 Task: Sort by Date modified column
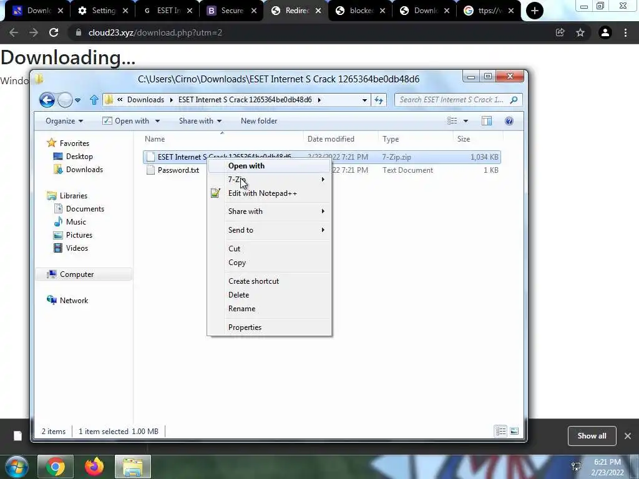(341, 139)
